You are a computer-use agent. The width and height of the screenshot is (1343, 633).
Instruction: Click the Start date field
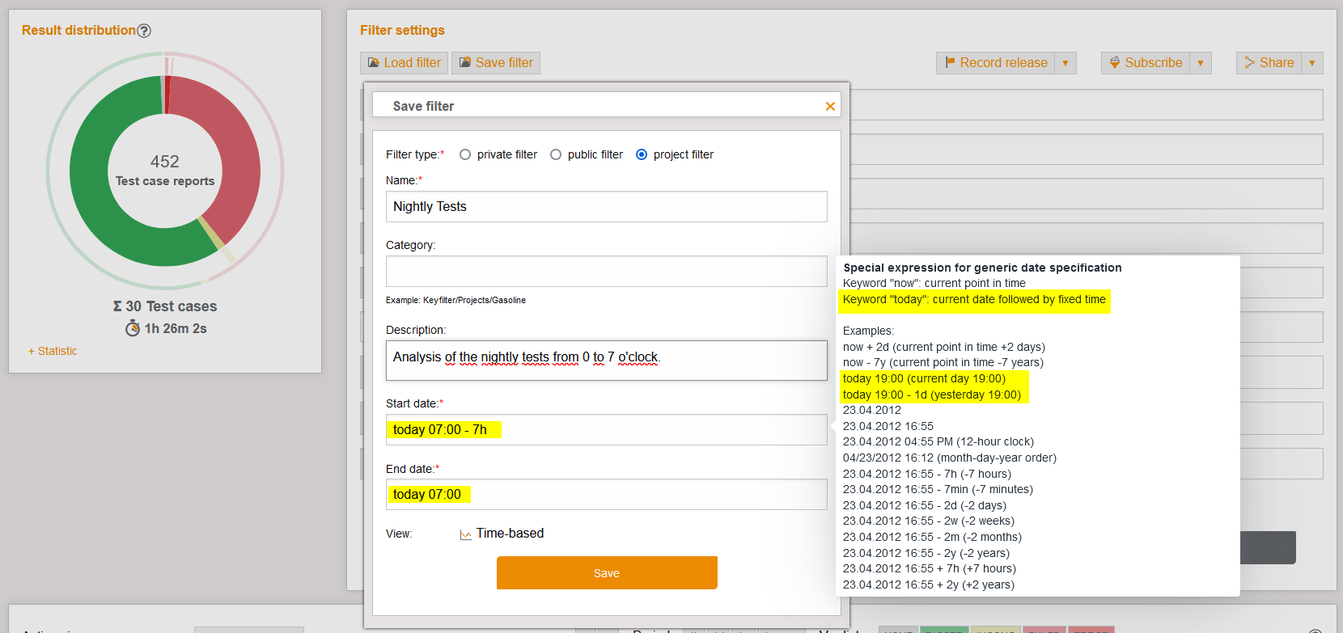point(606,430)
